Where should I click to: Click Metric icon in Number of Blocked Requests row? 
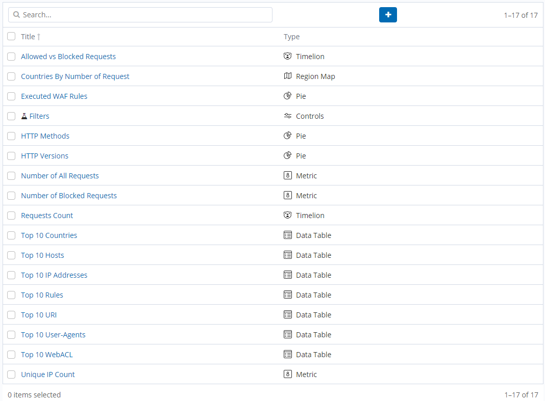click(x=287, y=195)
